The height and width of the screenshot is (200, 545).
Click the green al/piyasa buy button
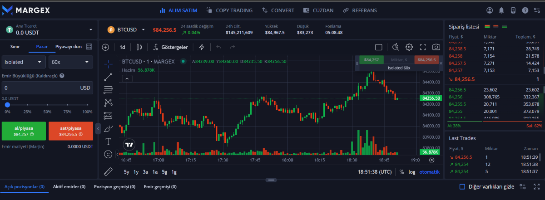click(24, 131)
